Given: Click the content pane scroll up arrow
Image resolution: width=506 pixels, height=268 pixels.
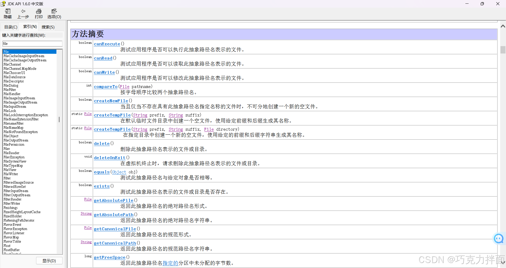Looking at the screenshot, I should (x=503, y=26).
